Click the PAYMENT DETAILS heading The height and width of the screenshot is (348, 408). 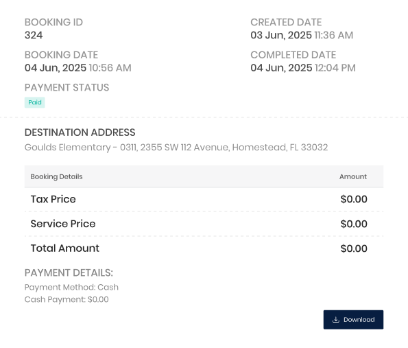[69, 272]
